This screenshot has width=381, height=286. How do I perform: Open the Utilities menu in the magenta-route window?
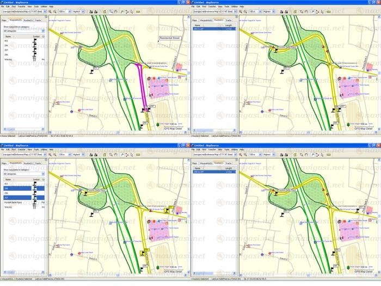pos(43,7)
